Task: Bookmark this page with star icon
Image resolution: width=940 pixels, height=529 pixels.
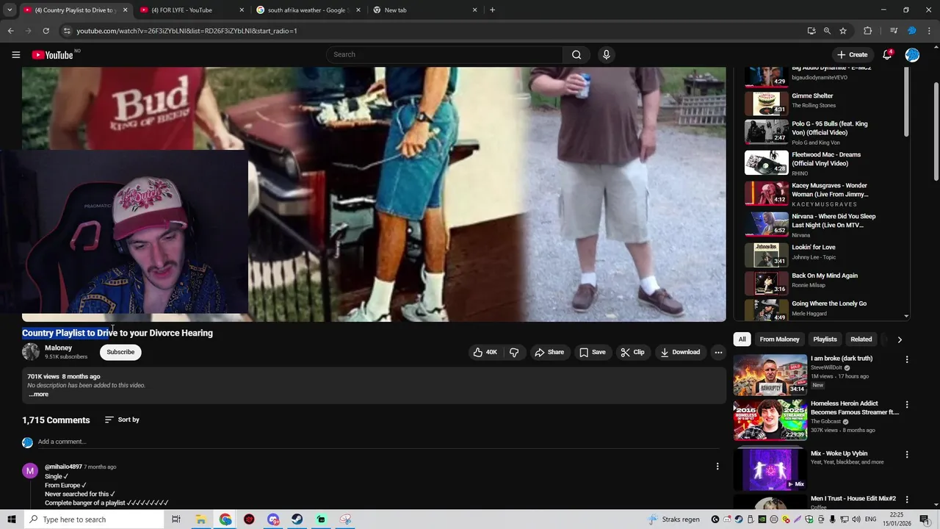Action: pyautogui.click(x=843, y=31)
